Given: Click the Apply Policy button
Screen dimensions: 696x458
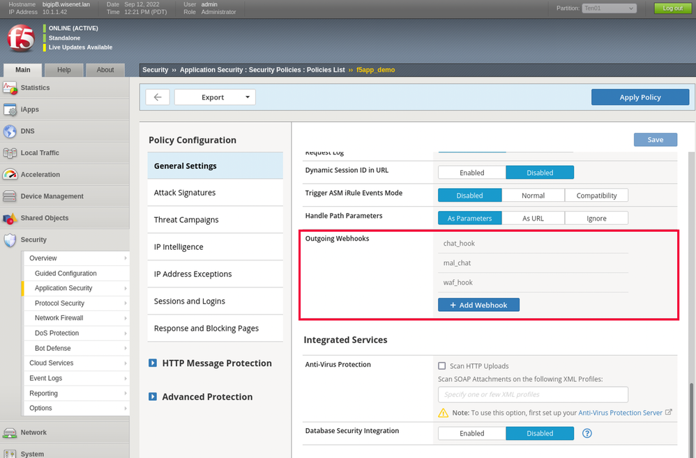Looking at the screenshot, I should tap(640, 97).
